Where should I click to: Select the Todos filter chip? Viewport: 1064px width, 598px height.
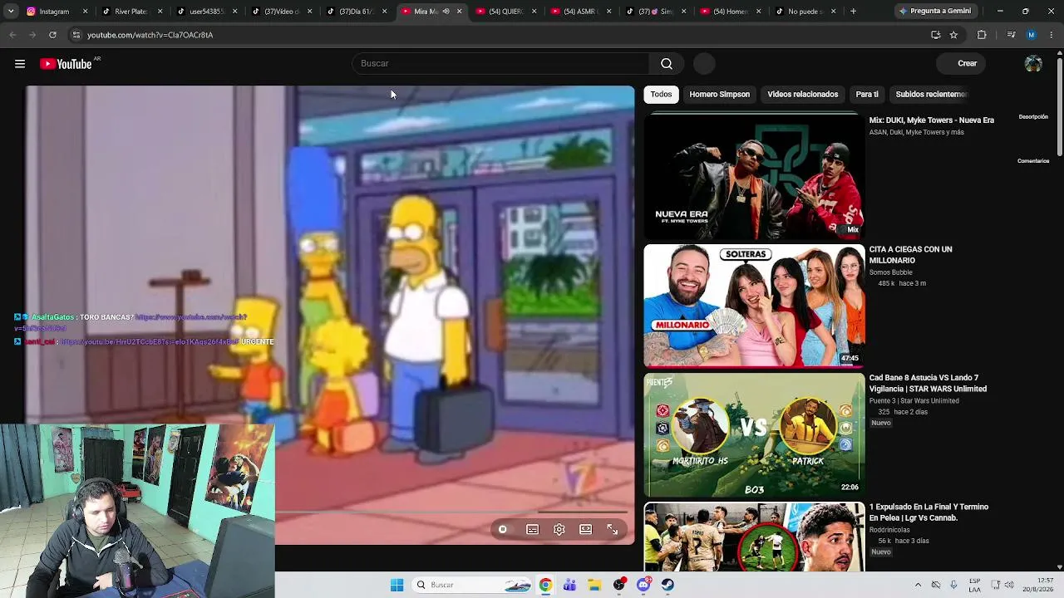click(x=661, y=95)
